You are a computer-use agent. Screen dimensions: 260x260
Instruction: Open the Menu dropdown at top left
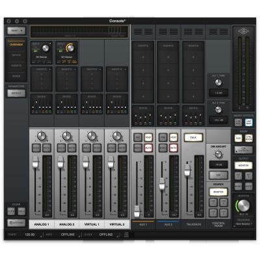click(x=16, y=31)
